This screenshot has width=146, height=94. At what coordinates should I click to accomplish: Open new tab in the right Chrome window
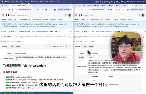click(x=136, y=5)
